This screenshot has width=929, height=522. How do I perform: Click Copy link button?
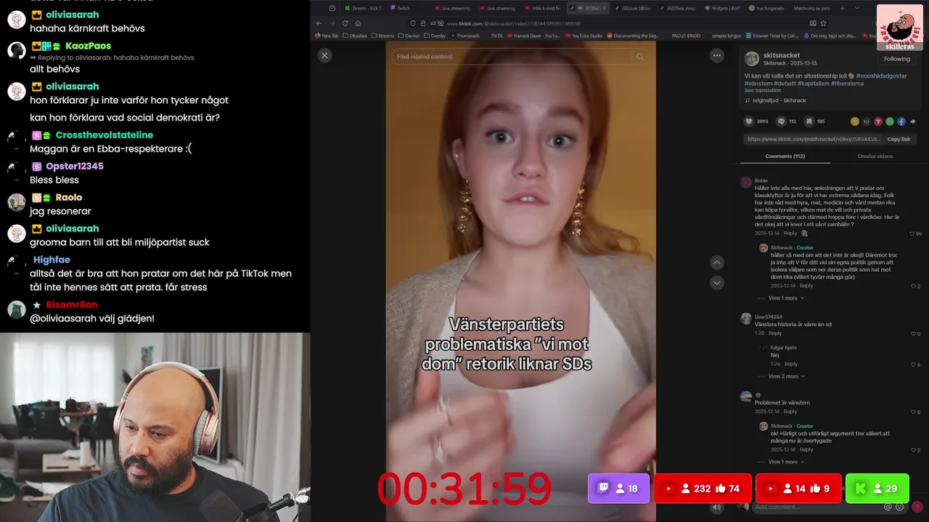899,139
